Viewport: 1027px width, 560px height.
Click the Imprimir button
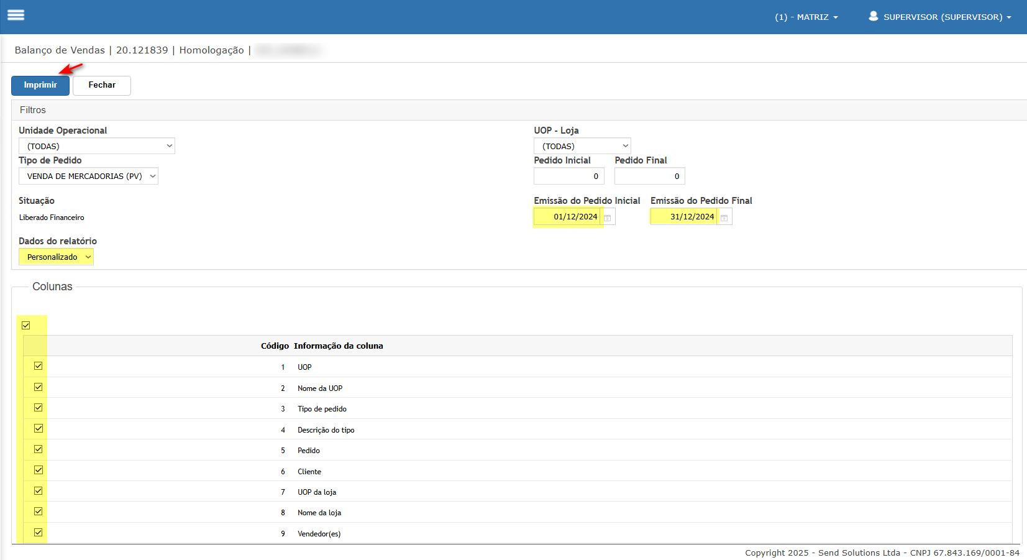pos(40,85)
